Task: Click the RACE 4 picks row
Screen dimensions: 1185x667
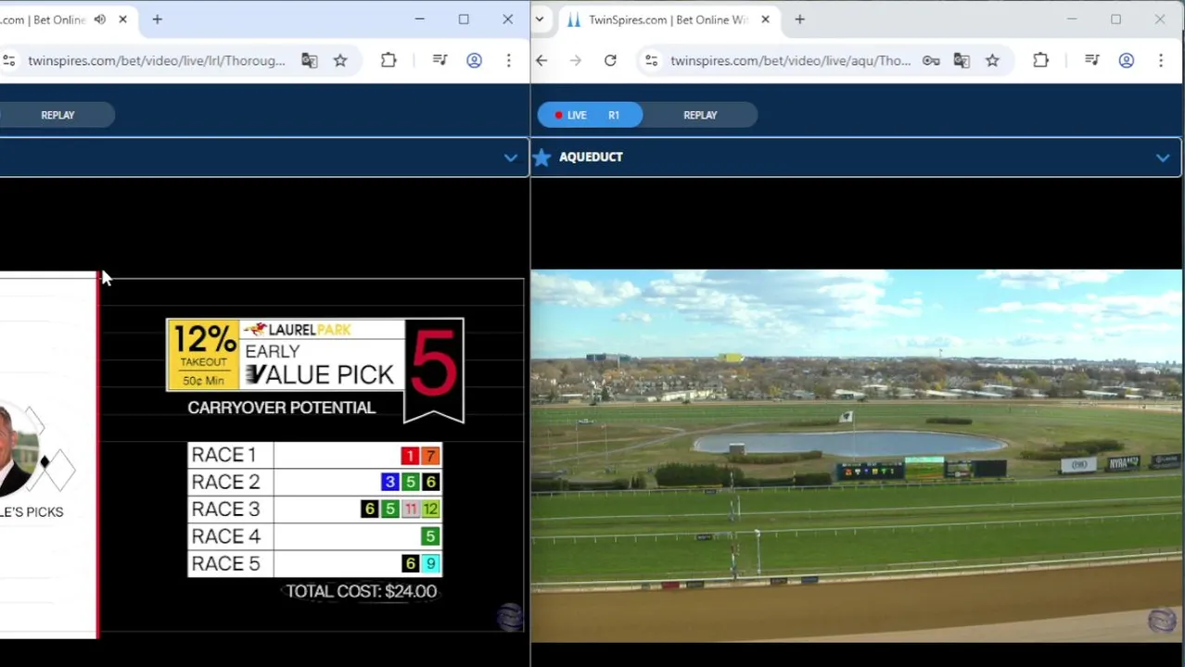Action: coord(315,535)
